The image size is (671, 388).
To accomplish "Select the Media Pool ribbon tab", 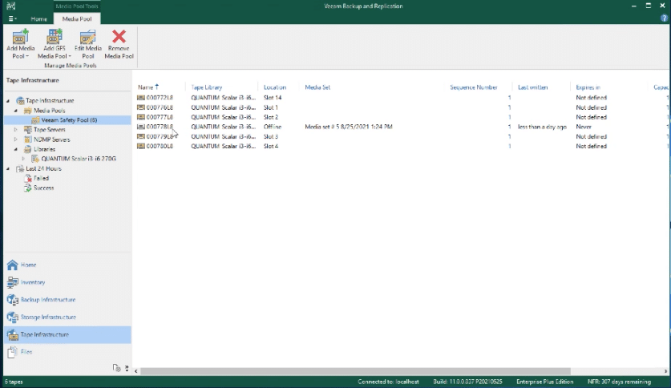I will tap(77, 18).
